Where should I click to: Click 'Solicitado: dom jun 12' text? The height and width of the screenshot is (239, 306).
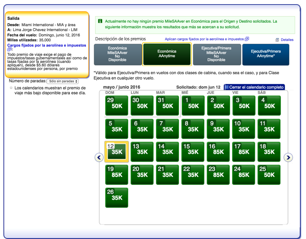[198, 87]
